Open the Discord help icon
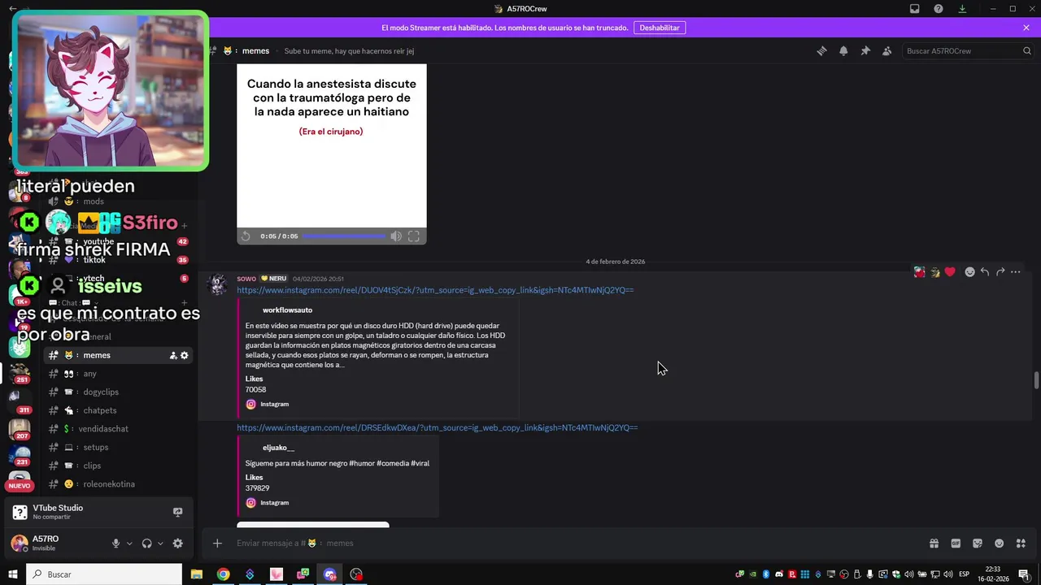Screen dimensions: 1041x585 pyautogui.click(x=939, y=9)
